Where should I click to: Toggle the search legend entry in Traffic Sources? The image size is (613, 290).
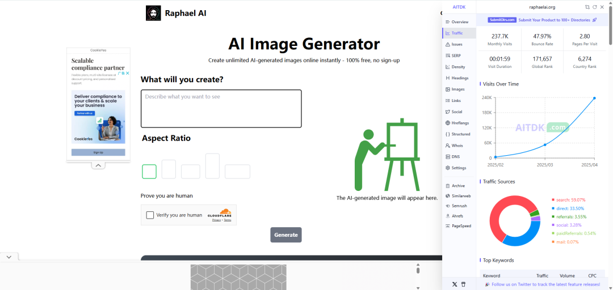click(x=568, y=200)
